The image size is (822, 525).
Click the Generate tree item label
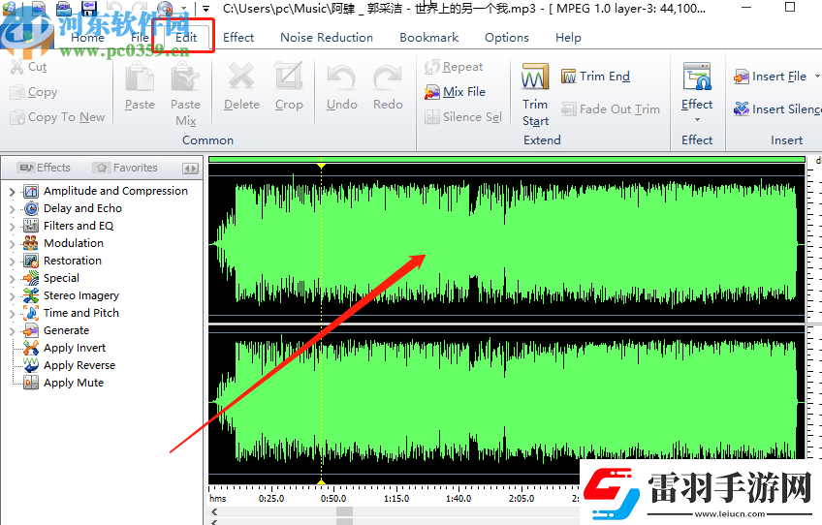tap(66, 330)
